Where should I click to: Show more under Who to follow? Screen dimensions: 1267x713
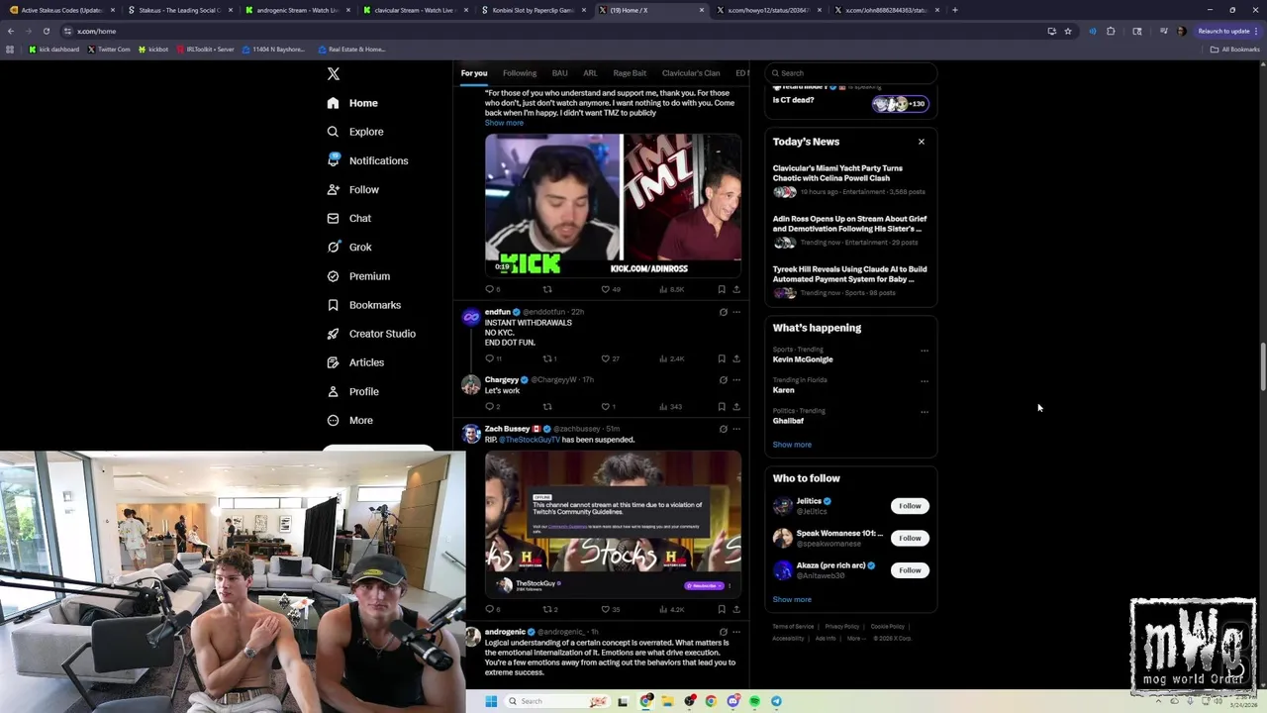(792, 600)
